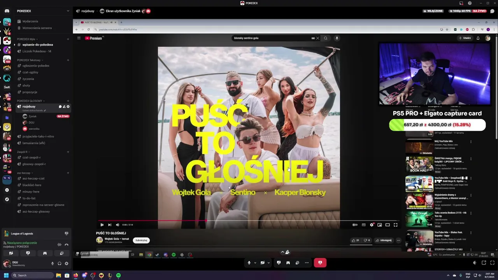The image size is (498, 280).
Task: Adjust stream volume speaker icon
Action: pyautogui.click(x=475, y=263)
